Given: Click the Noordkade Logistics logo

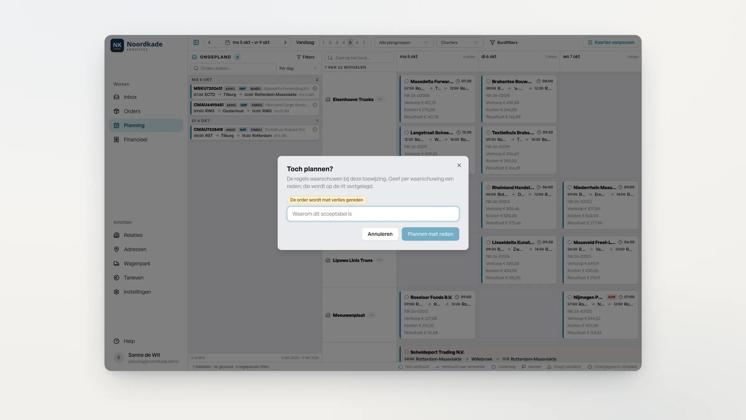Looking at the screenshot, I should pos(136,45).
